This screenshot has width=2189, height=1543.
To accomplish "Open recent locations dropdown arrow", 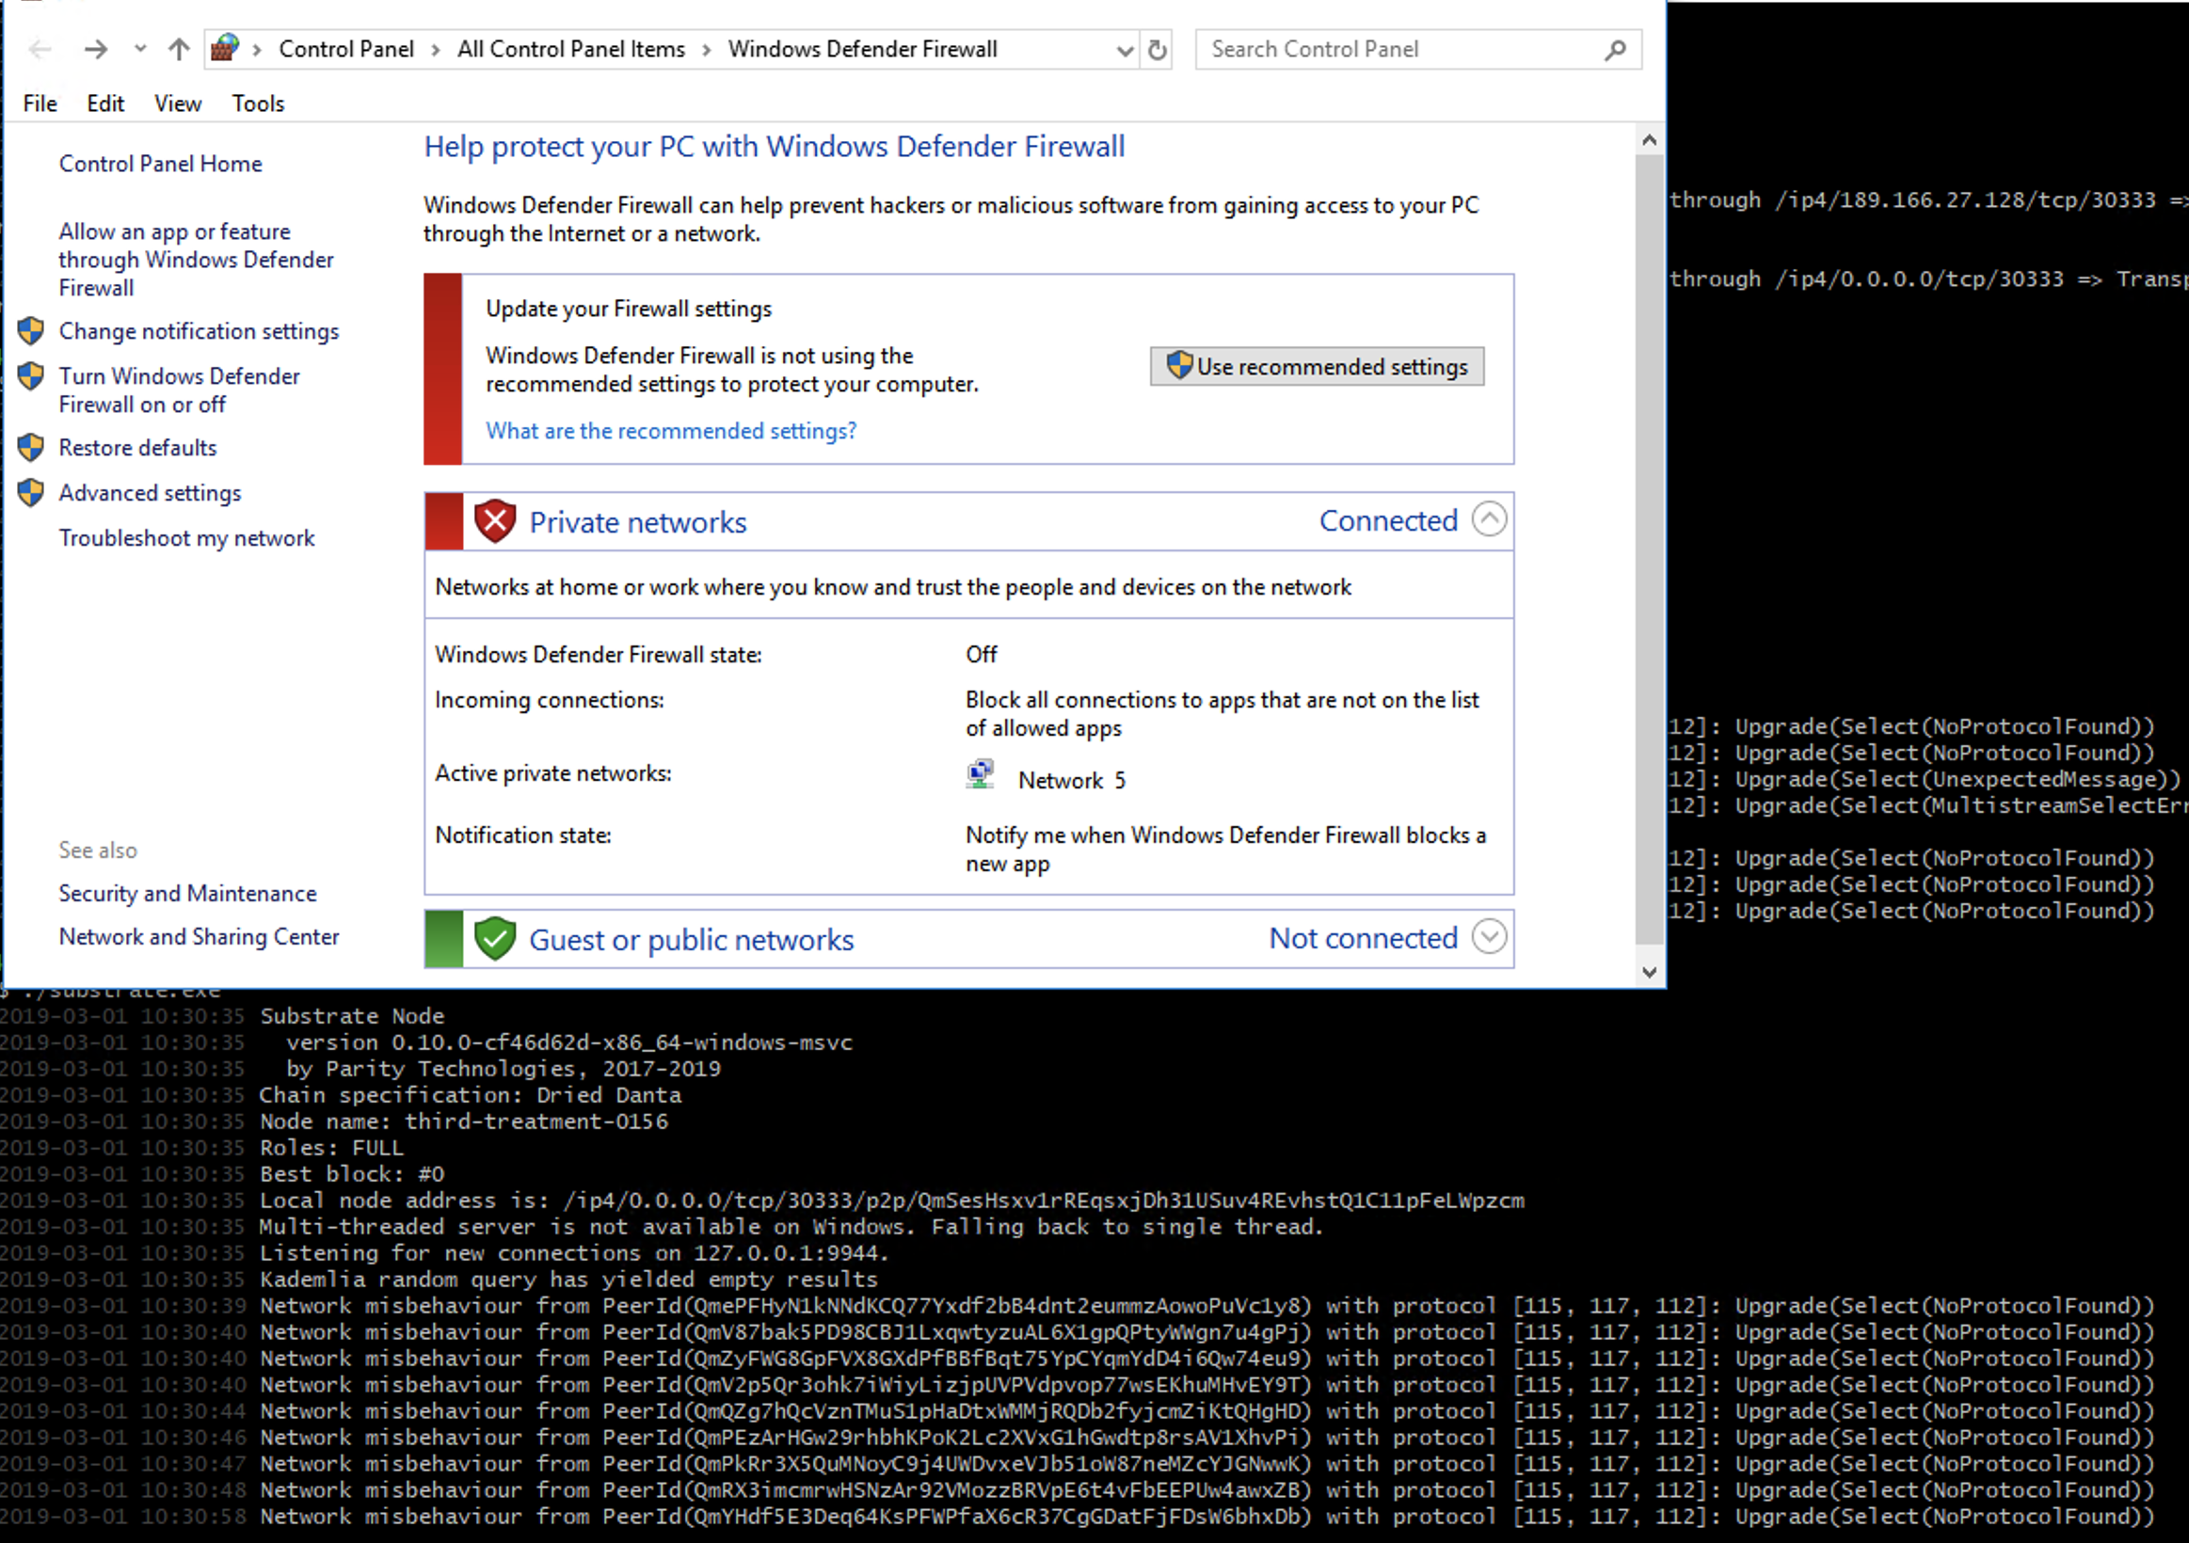I will coord(140,49).
